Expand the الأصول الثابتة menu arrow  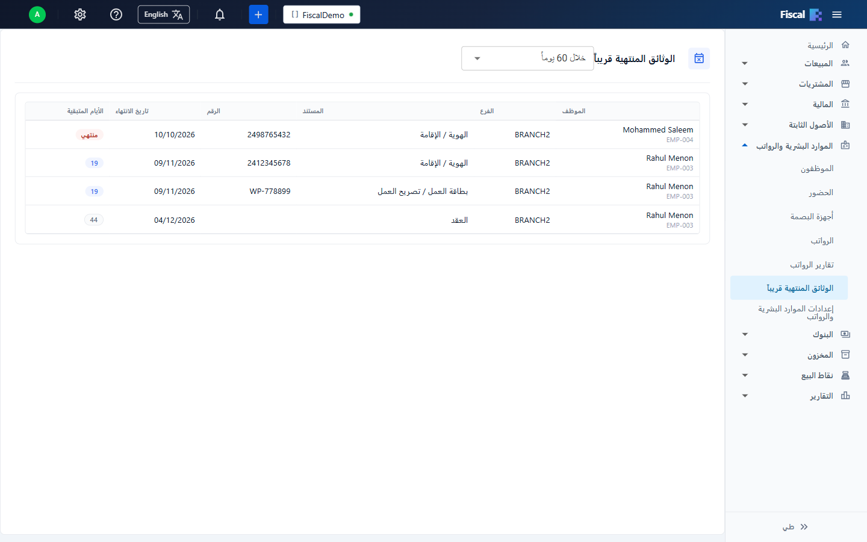[745, 125]
